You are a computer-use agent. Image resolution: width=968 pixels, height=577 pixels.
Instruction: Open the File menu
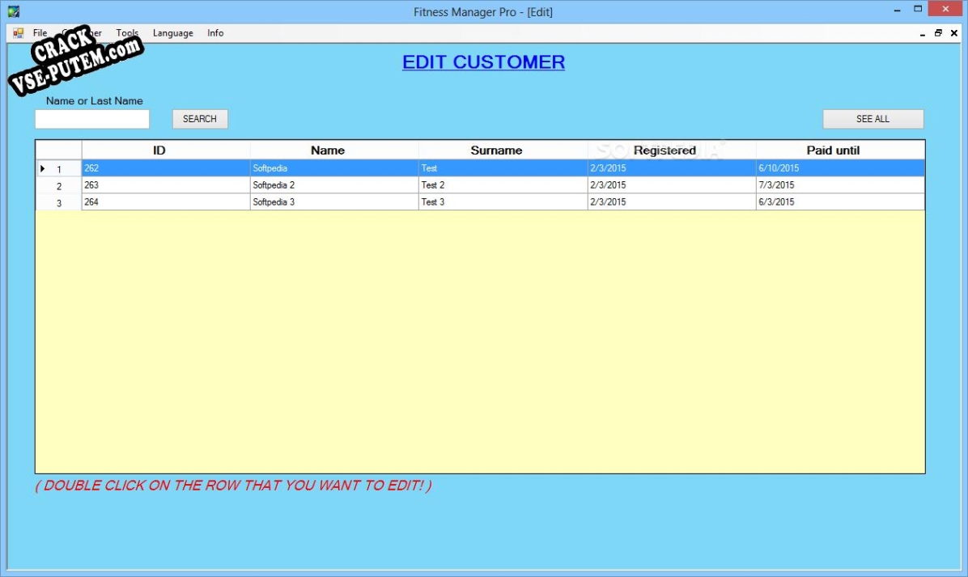tap(40, 33)
